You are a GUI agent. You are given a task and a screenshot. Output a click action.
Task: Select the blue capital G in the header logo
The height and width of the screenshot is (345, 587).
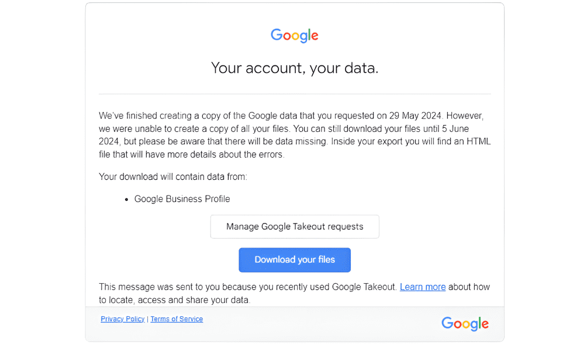pyautogui.click(x=278, y=36)
